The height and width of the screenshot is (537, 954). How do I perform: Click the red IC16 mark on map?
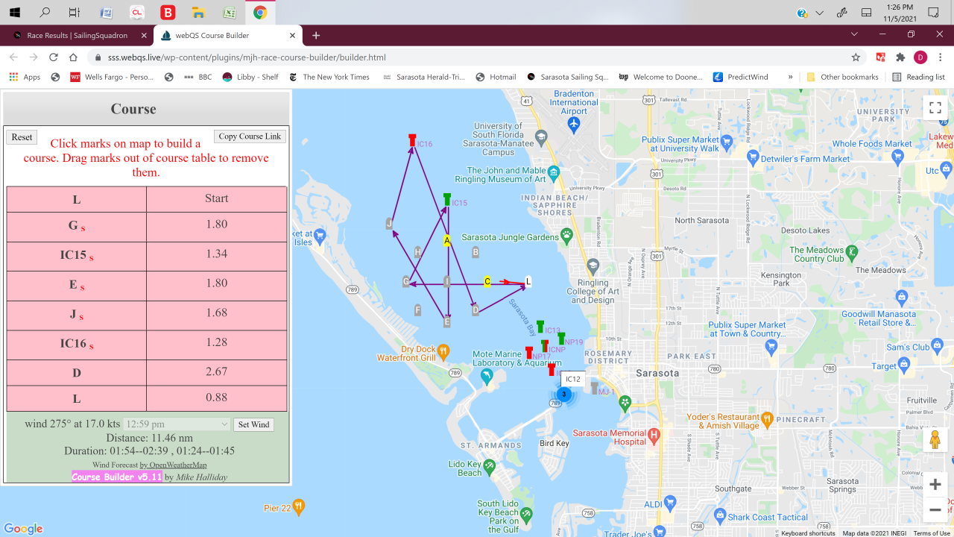click(412, 140)
